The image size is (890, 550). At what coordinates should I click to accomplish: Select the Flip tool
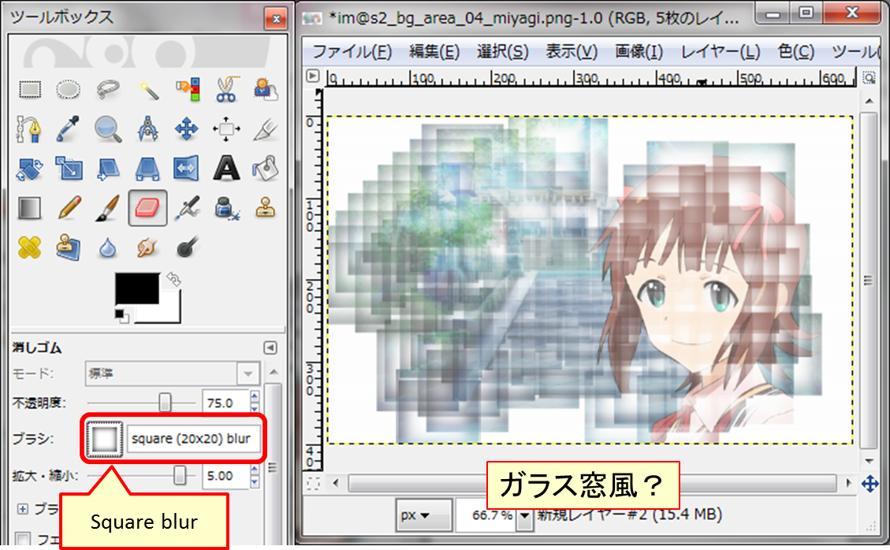click(188, 169)
